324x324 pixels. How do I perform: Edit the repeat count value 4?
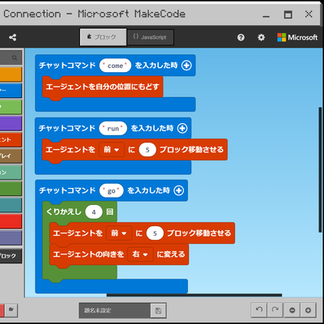[94, 212]
